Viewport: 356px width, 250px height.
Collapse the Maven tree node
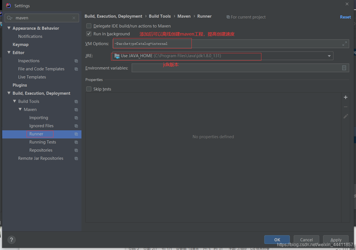(x=20, y=109)
